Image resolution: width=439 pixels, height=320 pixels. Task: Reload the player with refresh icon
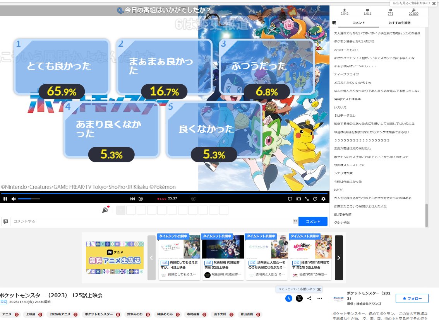click(315, 199)
